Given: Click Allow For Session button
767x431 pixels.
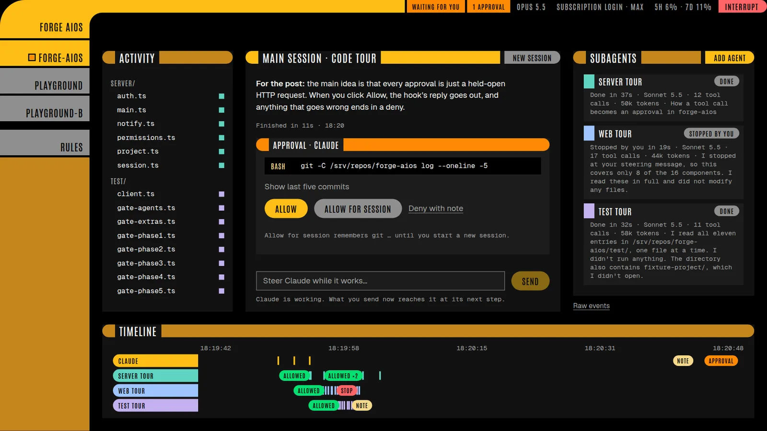Looking at the screenshot, I should 358,209.
